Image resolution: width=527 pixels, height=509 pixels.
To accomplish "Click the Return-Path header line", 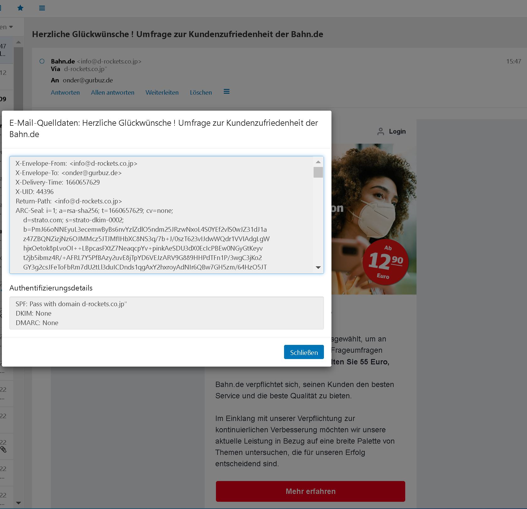I will pos(69,201).
